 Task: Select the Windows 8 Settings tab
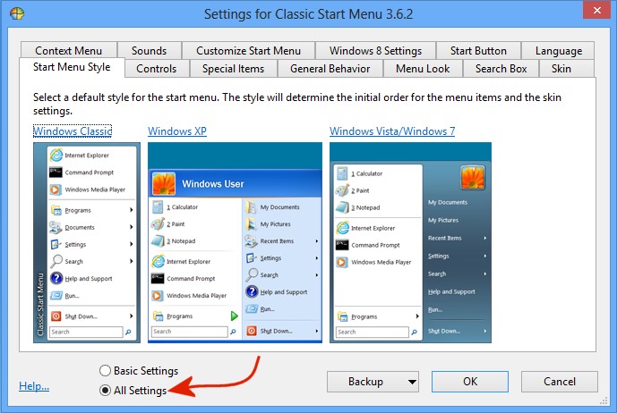point(375,51)
